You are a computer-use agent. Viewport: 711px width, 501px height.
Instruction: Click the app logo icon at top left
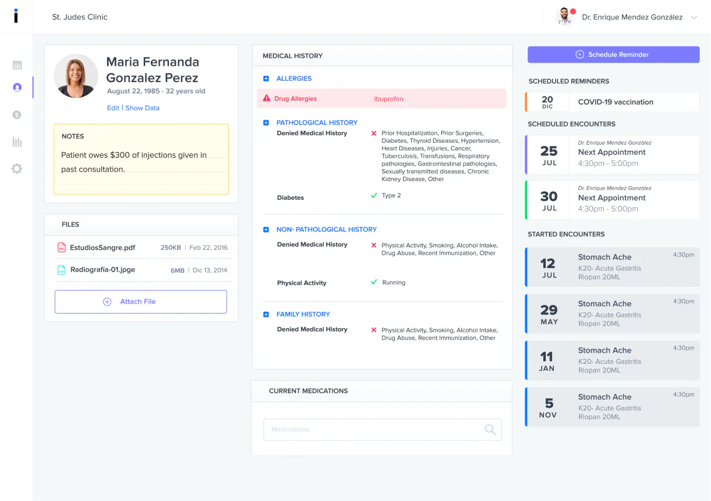16,16
